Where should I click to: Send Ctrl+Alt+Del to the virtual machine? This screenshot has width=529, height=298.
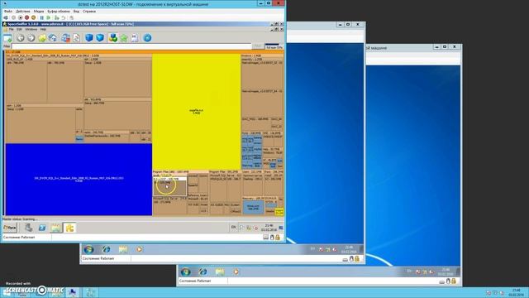click(6, 17)
